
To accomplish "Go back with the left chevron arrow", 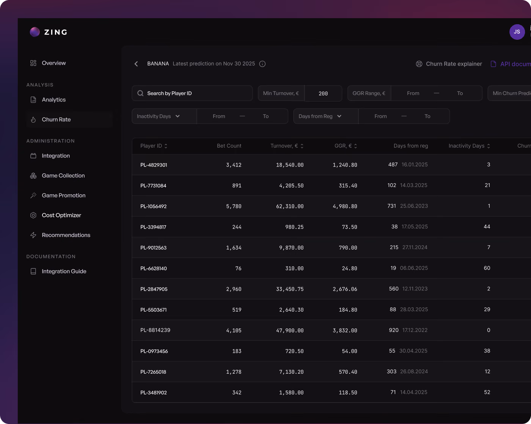I will [136, 64].
